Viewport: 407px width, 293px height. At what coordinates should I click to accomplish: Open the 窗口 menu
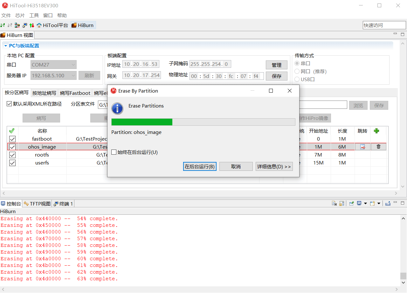(x=48, y=15)
